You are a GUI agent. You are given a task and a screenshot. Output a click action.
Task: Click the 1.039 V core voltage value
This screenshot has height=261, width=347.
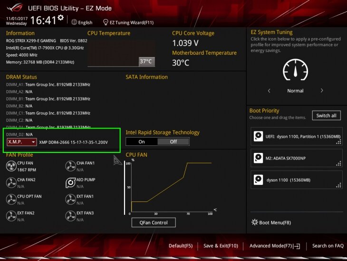pyautogui.click(x=185, y=43)
